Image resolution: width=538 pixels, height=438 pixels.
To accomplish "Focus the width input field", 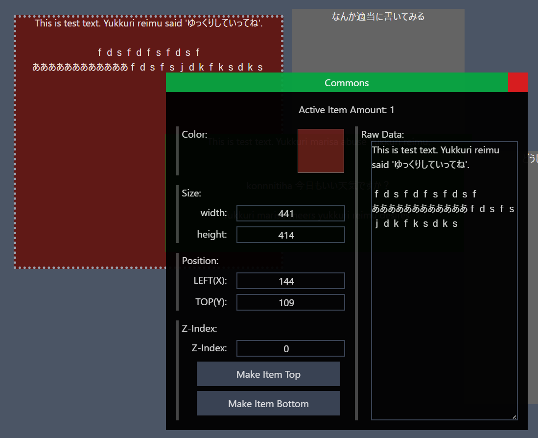I will coord(291,214).
